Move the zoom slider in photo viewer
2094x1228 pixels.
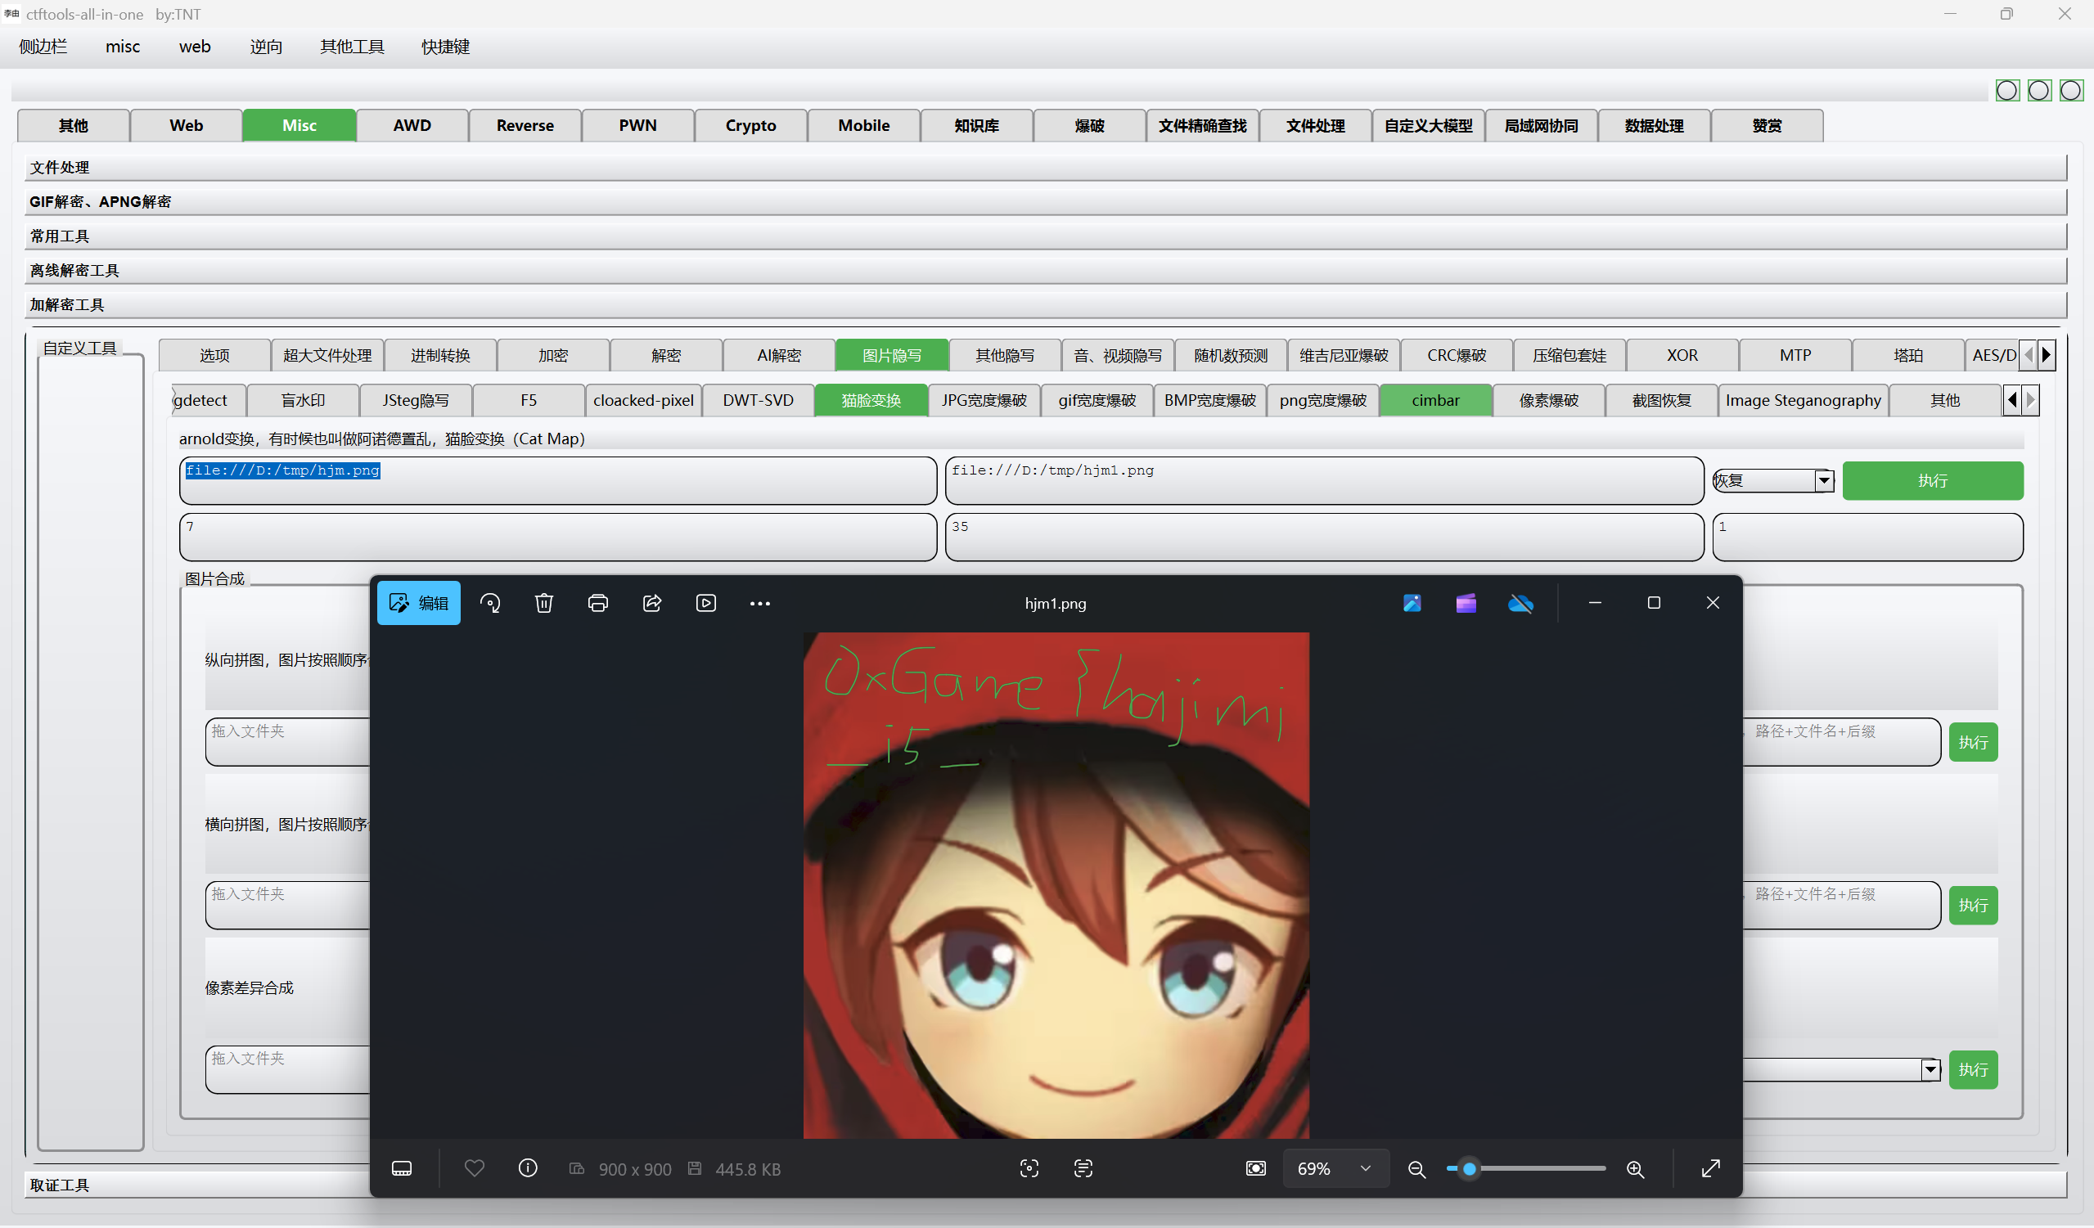click(x=1469, y=1169)
